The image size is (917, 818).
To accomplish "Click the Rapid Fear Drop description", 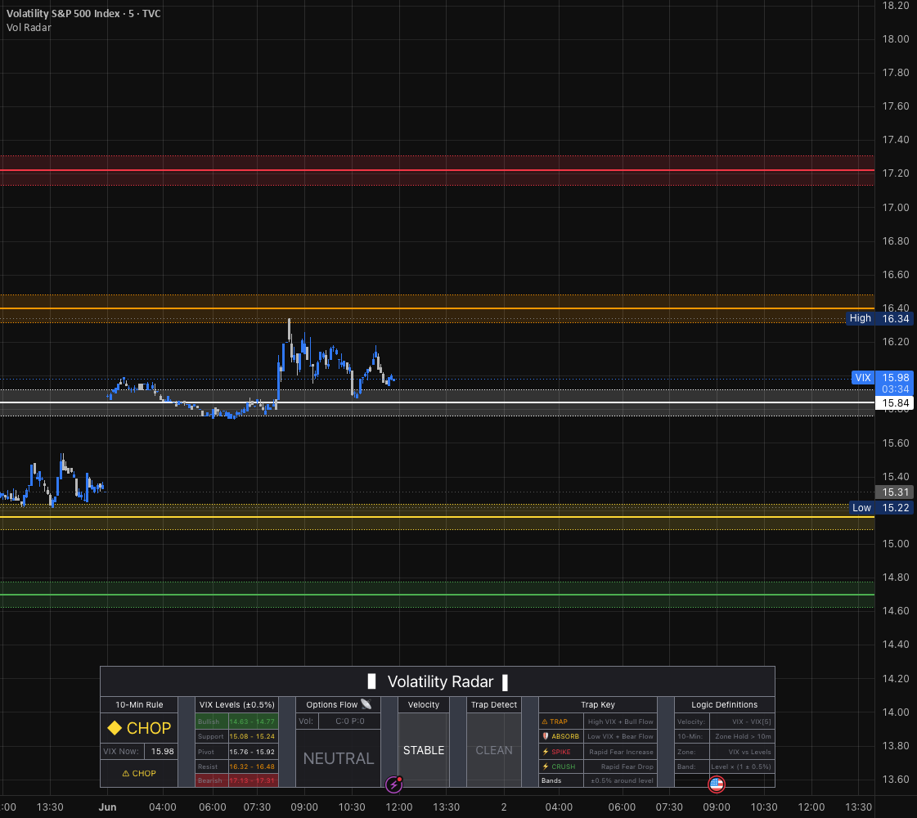I will tap(621, 766).
